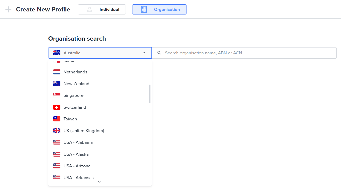The width and height of the screenshot is (341, 191).
Task: Click the flag next to USA - Arizona
Action: pyautogui.click(x=57, y=166)
